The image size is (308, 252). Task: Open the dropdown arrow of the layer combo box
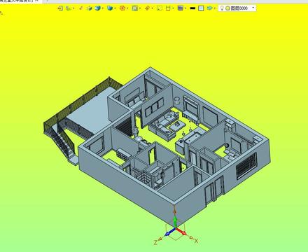(x=253, y=8)
